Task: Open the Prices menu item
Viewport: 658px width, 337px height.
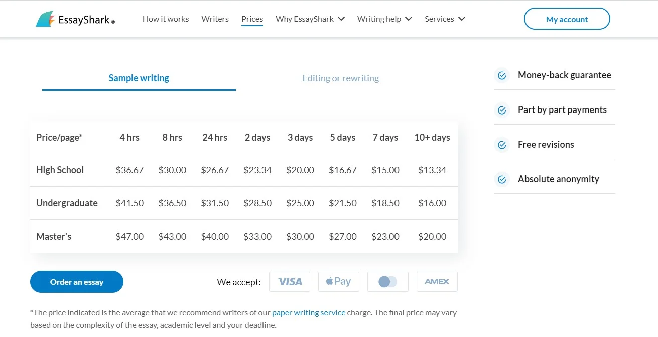Action: [x=252, y=19]
